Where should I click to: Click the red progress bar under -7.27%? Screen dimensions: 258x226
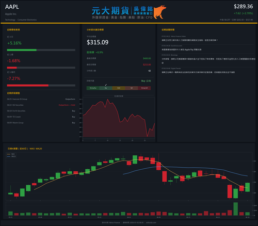coord(28,86)
